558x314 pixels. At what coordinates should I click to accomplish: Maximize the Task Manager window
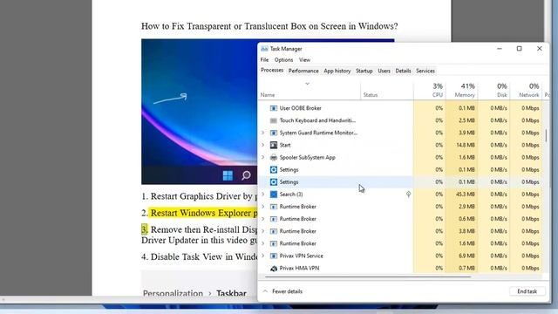click(520, 49)
